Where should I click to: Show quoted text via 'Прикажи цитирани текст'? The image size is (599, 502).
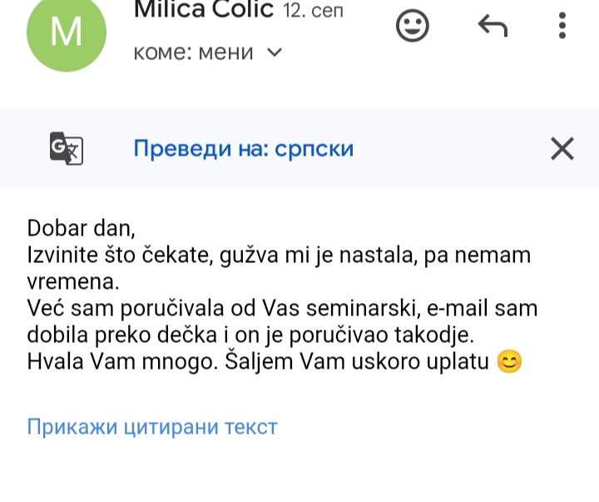click(x=152, y=427)
